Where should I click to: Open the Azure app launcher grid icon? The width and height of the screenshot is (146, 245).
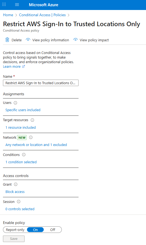tap(4, 4)
